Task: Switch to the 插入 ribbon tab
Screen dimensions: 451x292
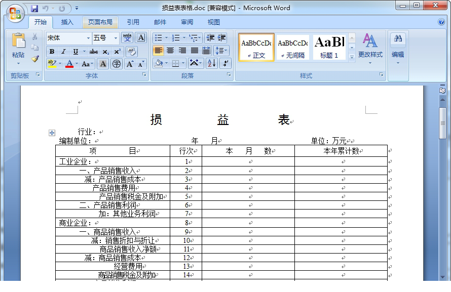Action: 67,22
